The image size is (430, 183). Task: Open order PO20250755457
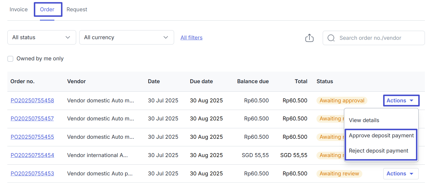click(32, 119)
